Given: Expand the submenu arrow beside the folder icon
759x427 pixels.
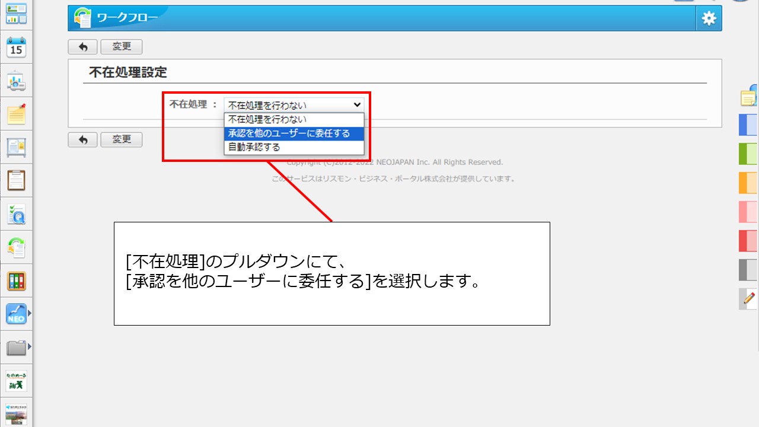Looking at the screenshot, I should point(30,346).
